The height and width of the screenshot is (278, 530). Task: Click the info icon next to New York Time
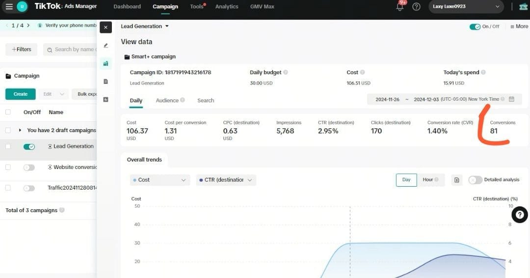coord(503,99)
